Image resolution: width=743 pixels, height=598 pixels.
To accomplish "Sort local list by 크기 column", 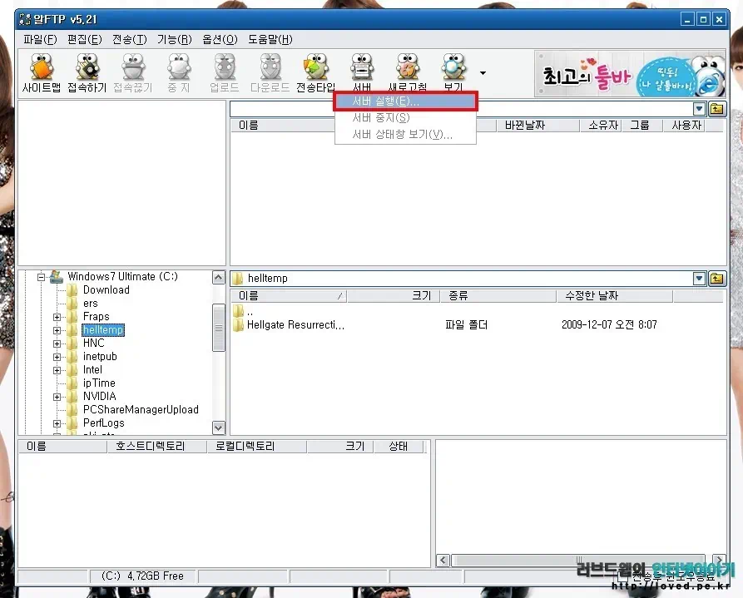I will [x=394, y=296].
